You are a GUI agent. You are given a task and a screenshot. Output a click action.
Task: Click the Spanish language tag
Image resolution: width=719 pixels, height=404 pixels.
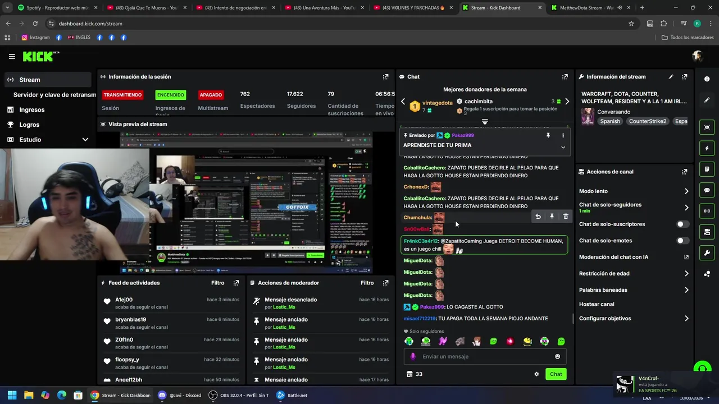(610, 121)
